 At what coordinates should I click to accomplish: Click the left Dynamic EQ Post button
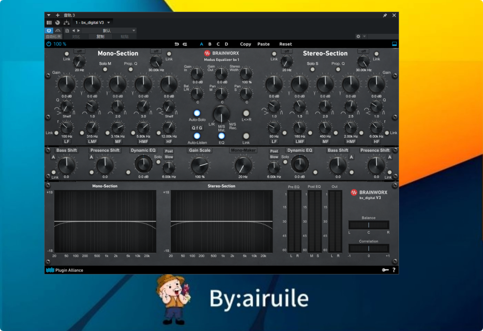[x=169, y=151]
